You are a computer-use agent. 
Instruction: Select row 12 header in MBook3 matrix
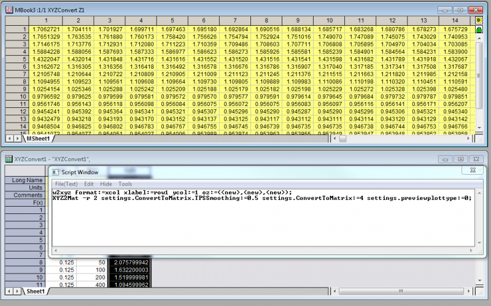17,112
